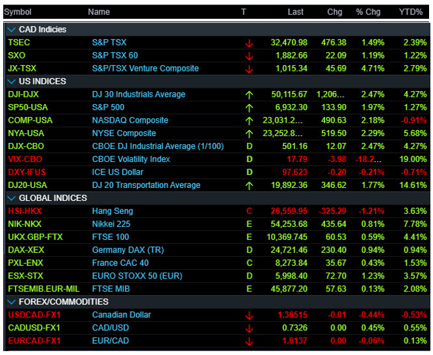Open the Germany DAX (TR) link

[x=128, y=250]
